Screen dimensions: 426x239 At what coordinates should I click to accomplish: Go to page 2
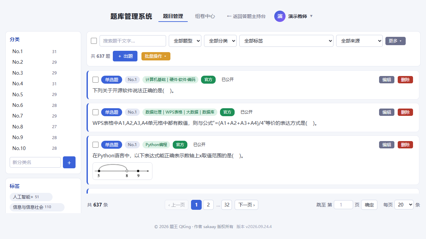(x=208, y=205)
